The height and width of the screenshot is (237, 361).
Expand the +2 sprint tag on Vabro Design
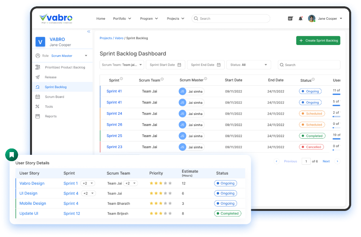point(87,183)
